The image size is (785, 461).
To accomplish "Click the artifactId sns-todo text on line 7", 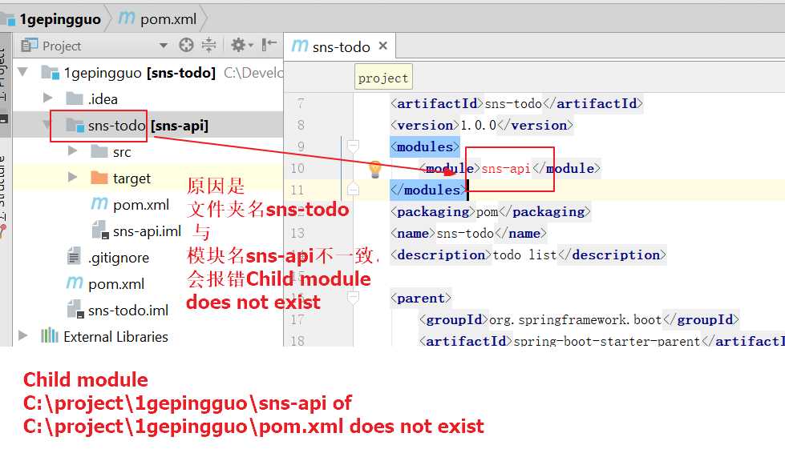I will coord(513,103).
